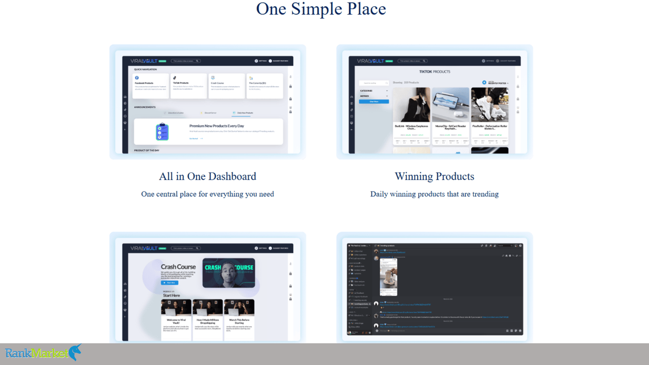
Task: Click the Facebook Products card icon in dashboard
Action: coord(137,77)
